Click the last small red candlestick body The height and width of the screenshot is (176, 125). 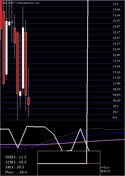coord(28,101)
